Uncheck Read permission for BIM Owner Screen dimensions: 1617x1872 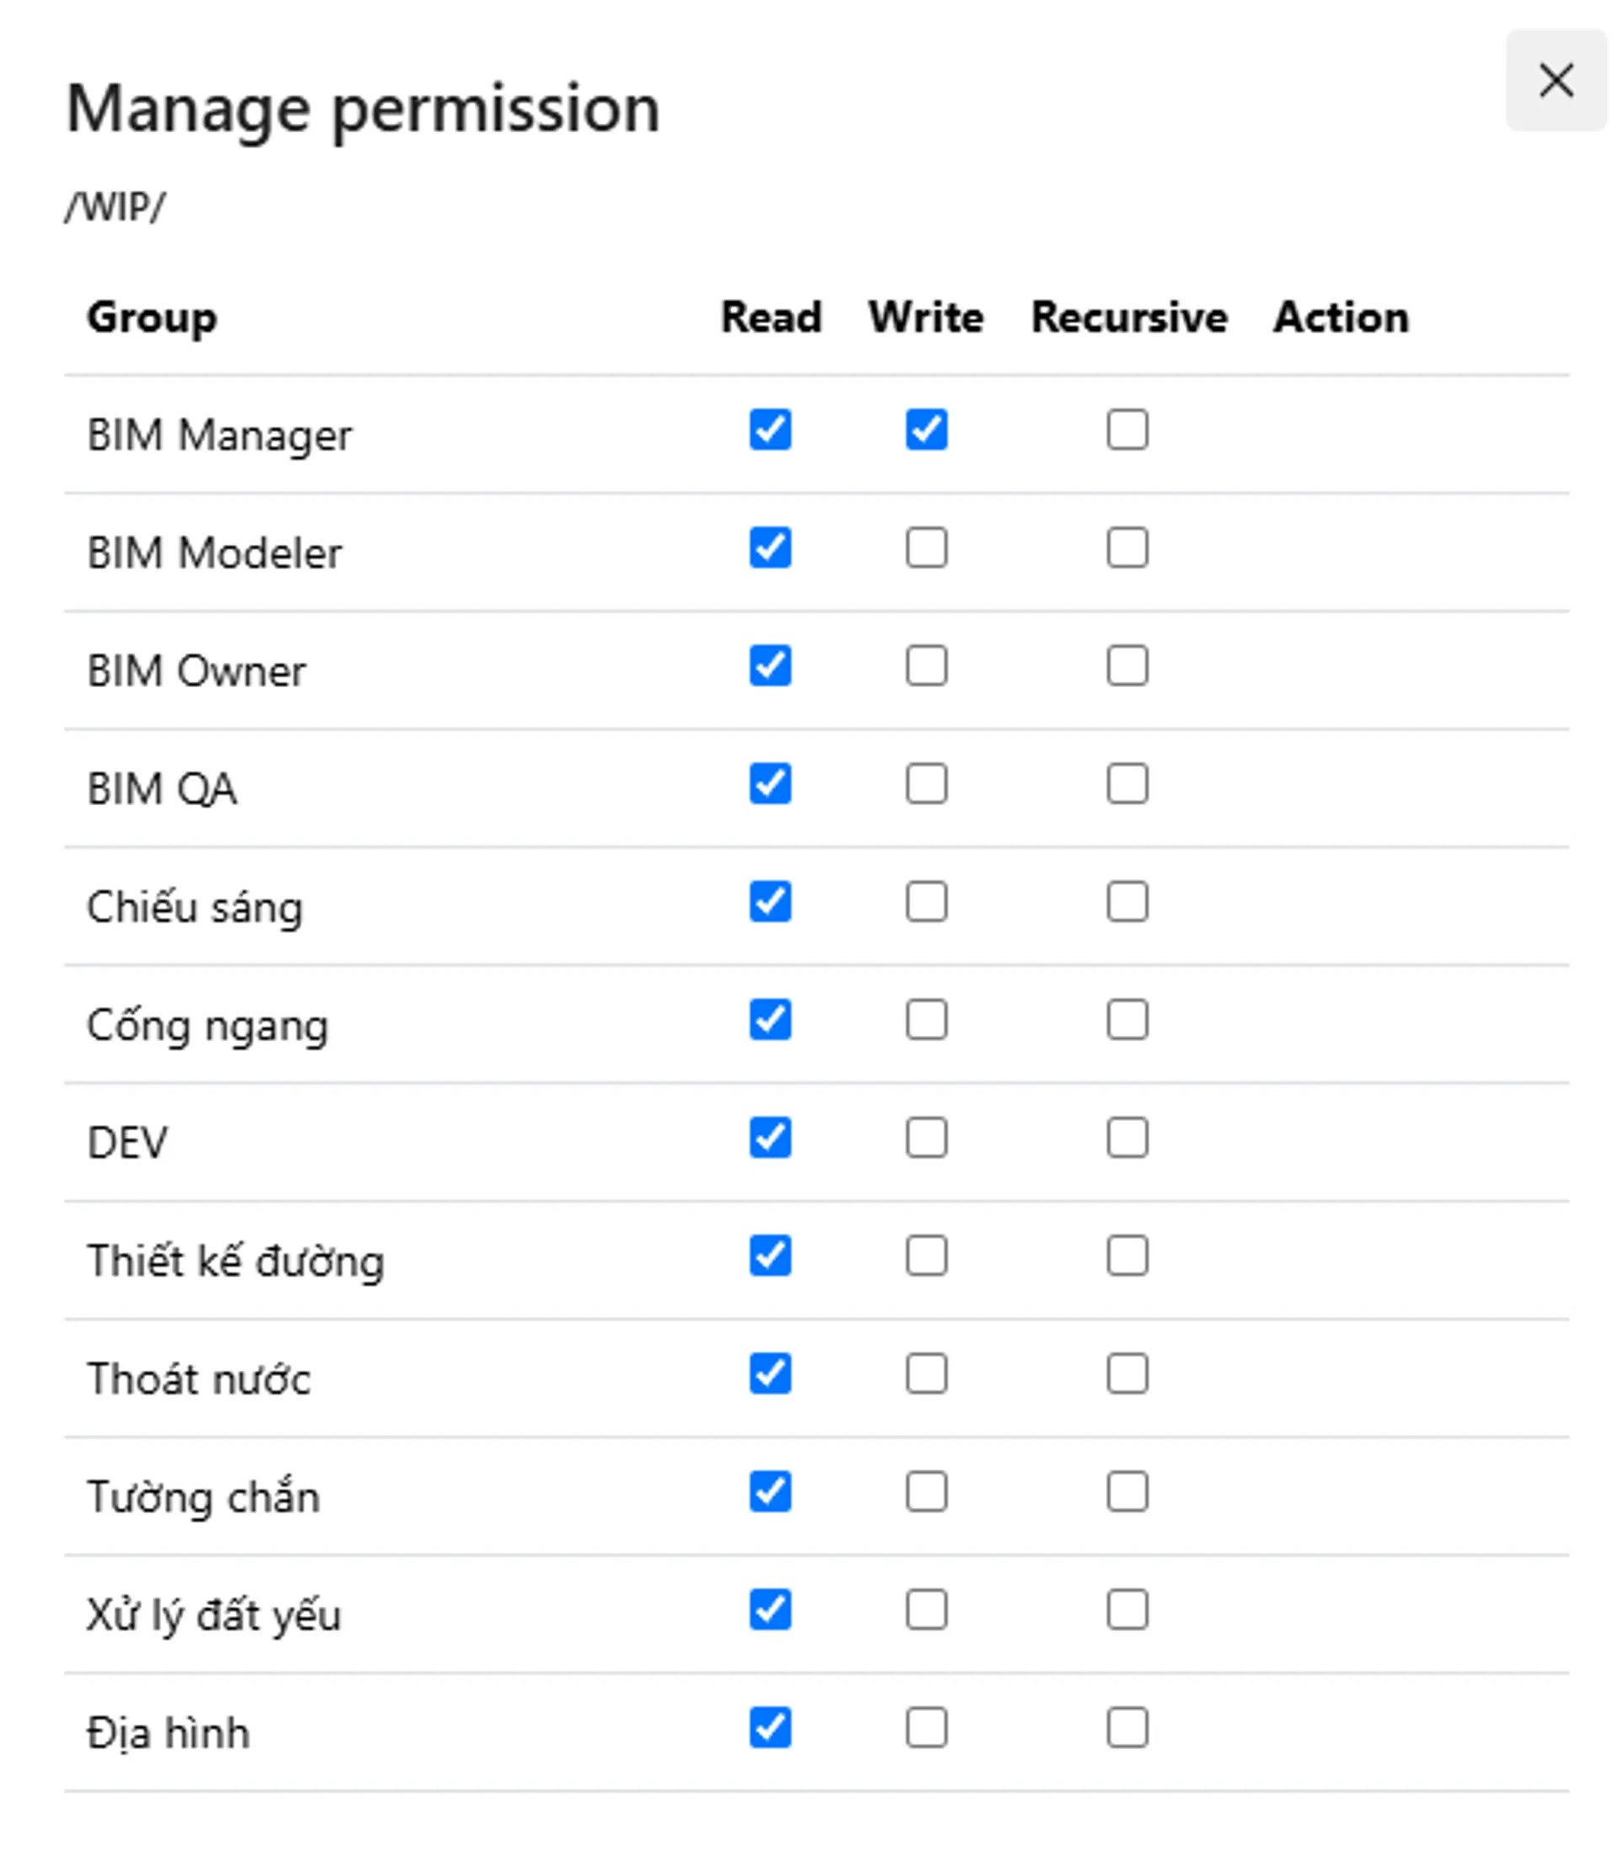[x=770, y=666]
